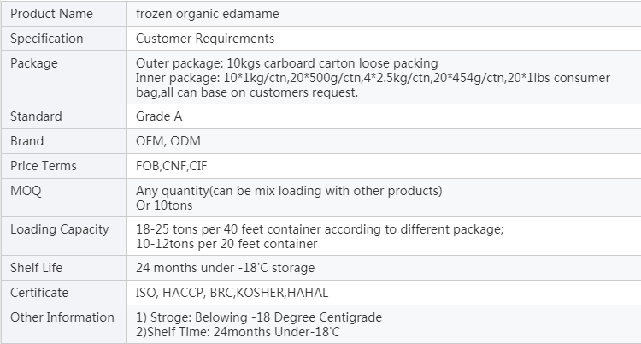641x344 pixels.
Task: Click the Outer package 10kgs carton text
Action: [287, 63]
